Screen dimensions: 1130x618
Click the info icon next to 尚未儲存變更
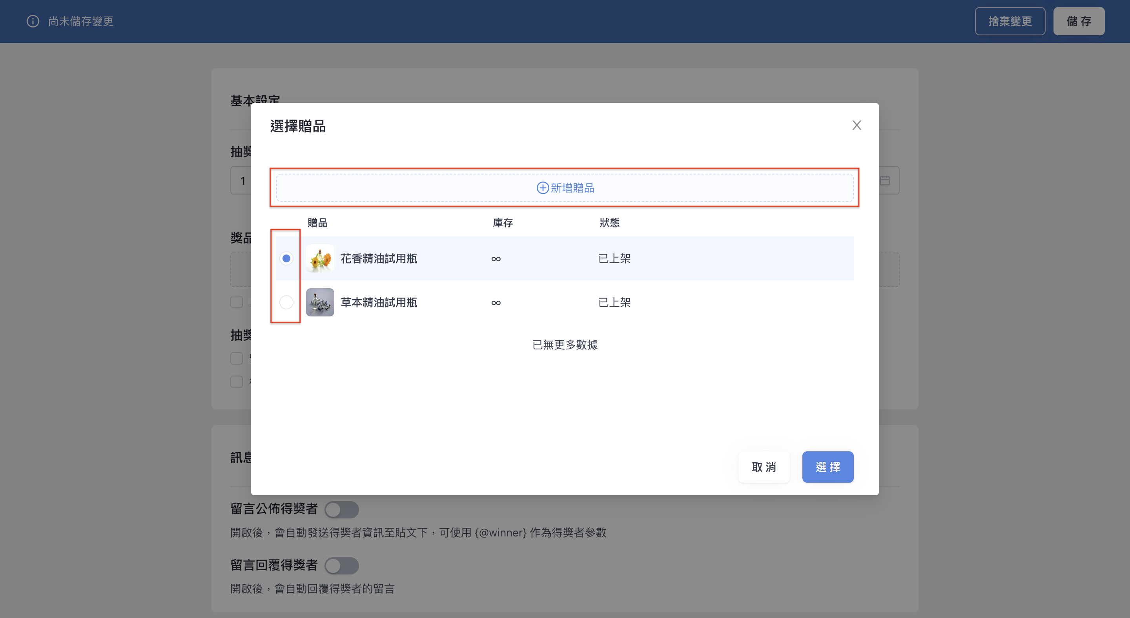(33, 21)
